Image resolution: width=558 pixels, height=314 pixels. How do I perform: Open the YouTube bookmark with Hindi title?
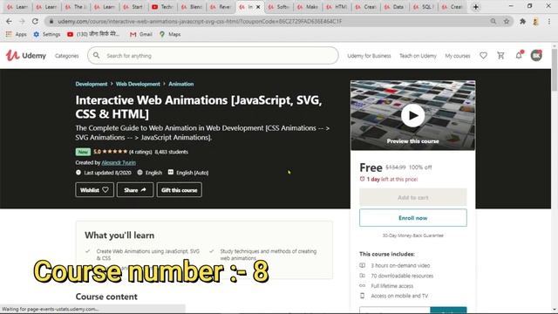(93, 34)
